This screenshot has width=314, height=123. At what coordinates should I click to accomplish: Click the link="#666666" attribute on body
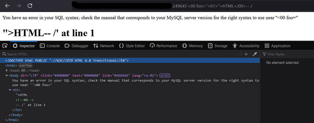click(x=116, y=76)
